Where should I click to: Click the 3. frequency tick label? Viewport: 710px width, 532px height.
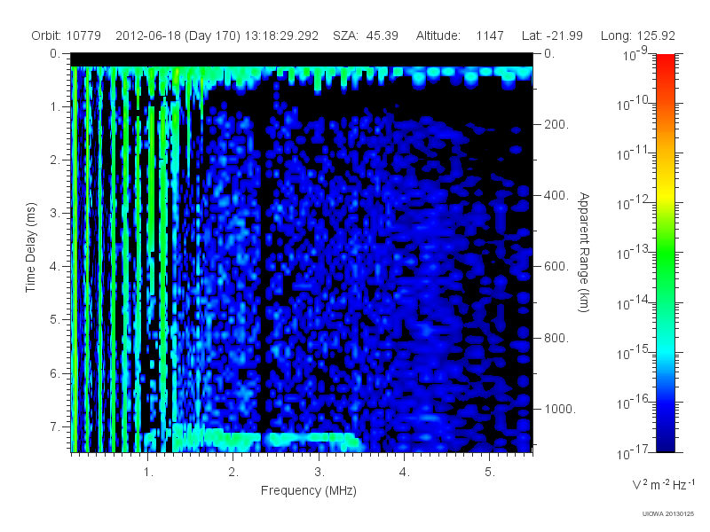tap(319, 473)
